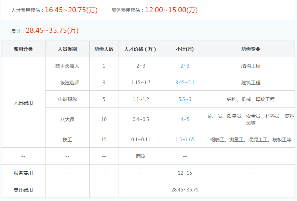Select the 八大员 row label
Viewport: 297px width, 201px height.
[67, 119]
